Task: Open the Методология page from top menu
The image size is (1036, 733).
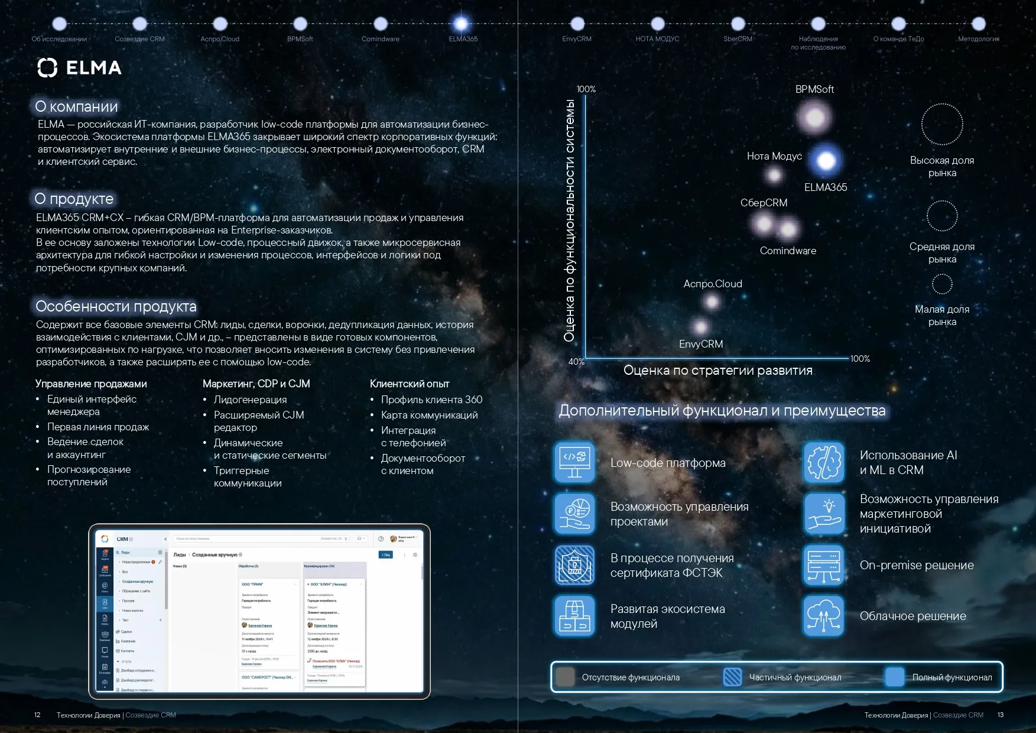Action: 979,39
